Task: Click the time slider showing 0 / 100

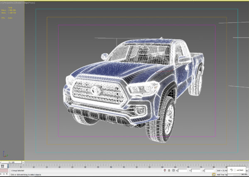Action: pos(12,162)
